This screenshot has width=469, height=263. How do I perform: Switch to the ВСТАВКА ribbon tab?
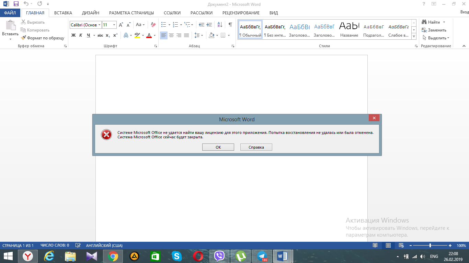[63, 13]
